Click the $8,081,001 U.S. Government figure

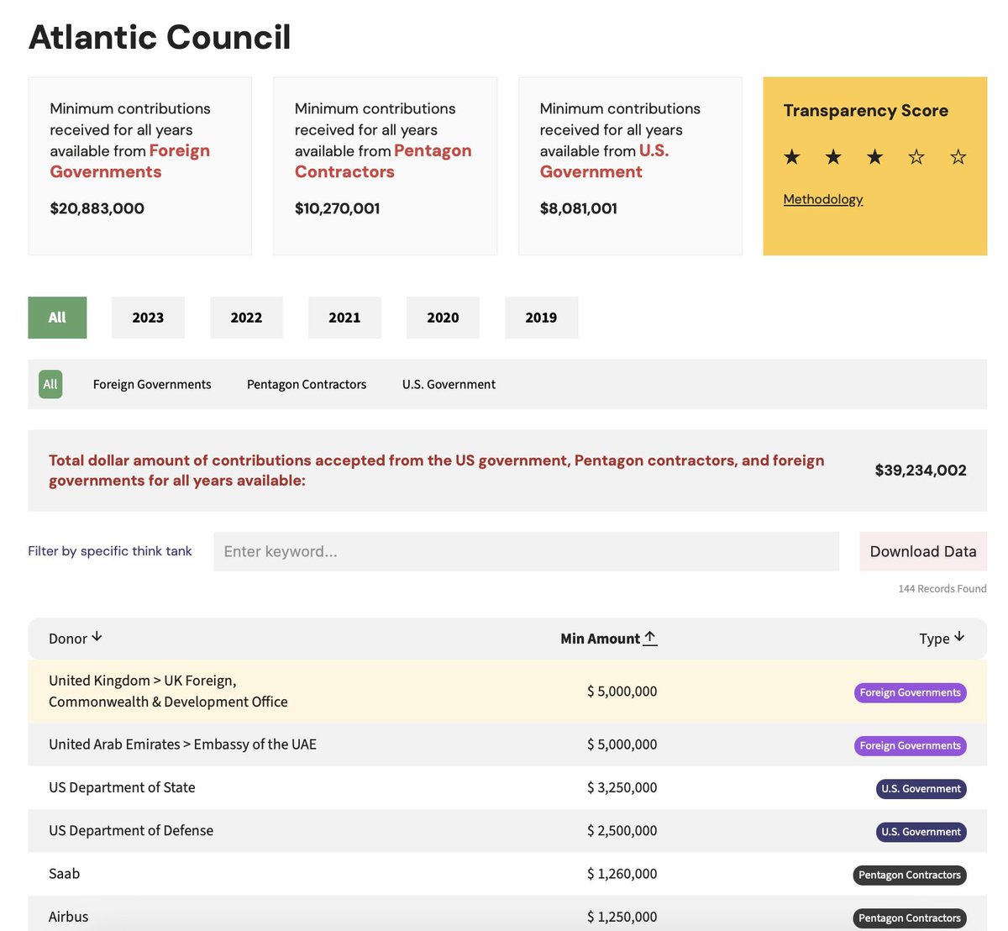(578, 208)
